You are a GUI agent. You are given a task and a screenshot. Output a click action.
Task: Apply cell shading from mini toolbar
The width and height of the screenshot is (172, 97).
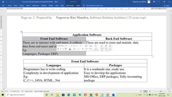(74, 49)
